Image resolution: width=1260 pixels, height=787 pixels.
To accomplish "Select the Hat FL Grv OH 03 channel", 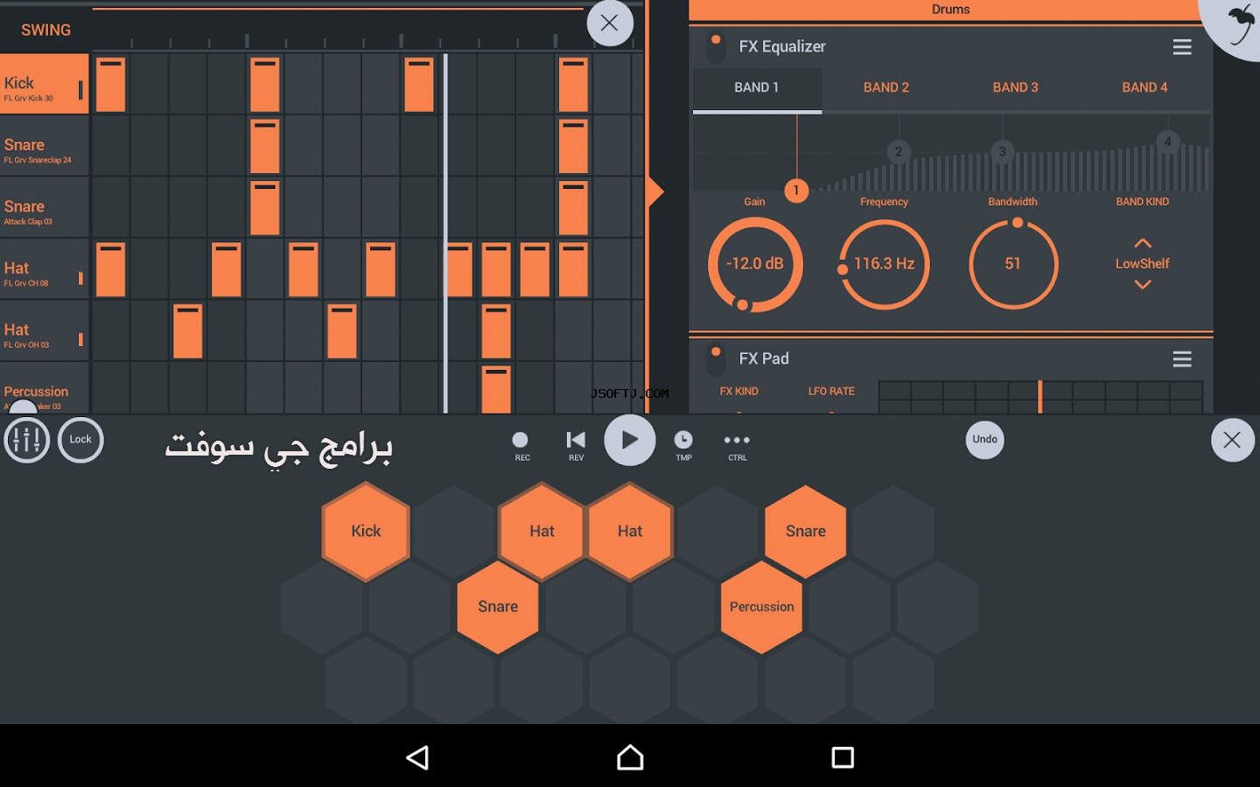I will point(44,331).
